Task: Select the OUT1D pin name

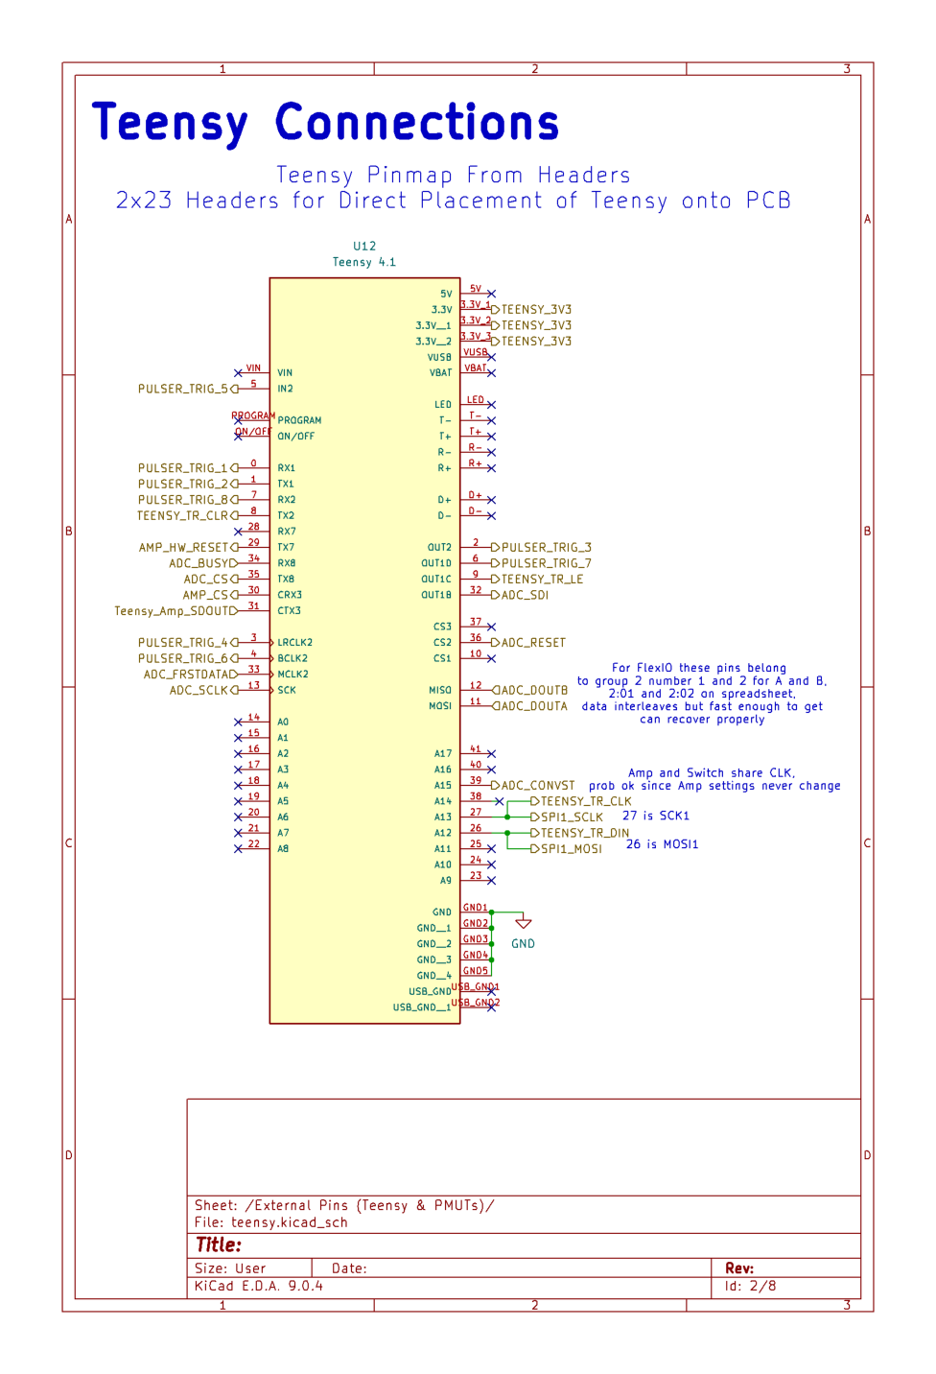Action: coord(436,563)
